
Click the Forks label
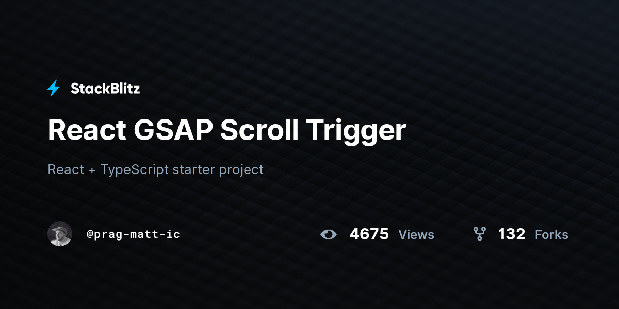coord(551,235)
